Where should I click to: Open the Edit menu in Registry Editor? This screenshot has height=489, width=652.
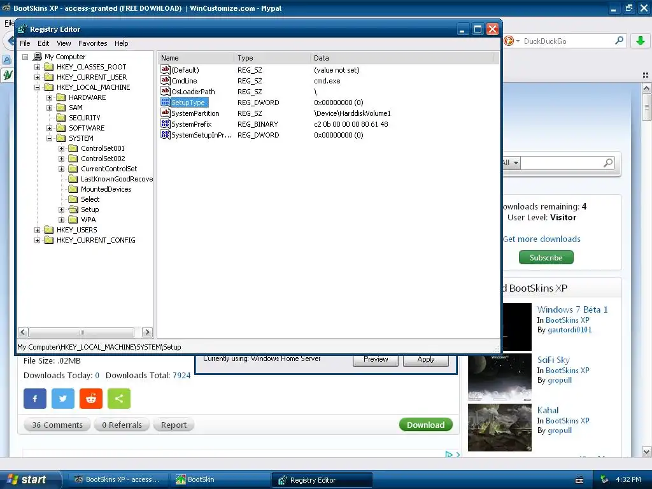43,43
